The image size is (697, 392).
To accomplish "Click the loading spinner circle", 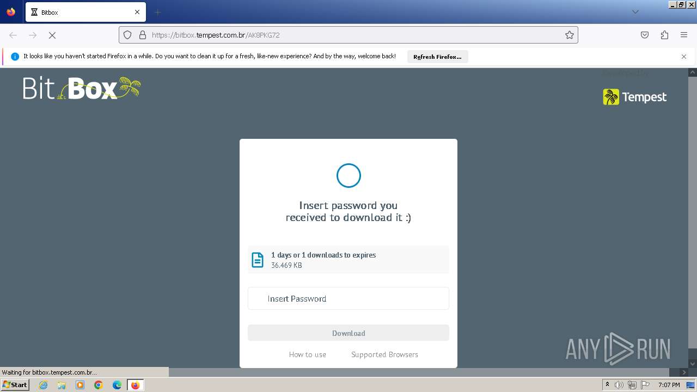I will tap(348, 175).
